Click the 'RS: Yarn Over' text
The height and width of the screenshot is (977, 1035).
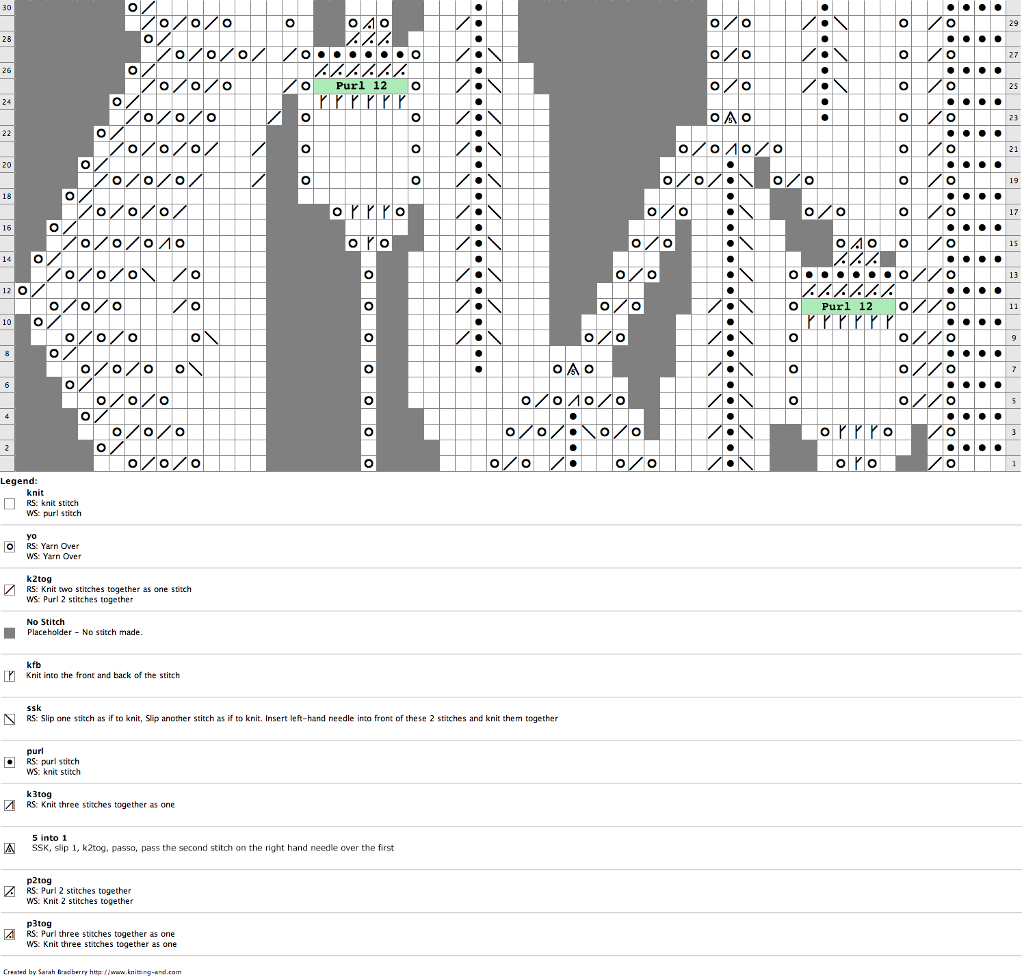point(53,546)
